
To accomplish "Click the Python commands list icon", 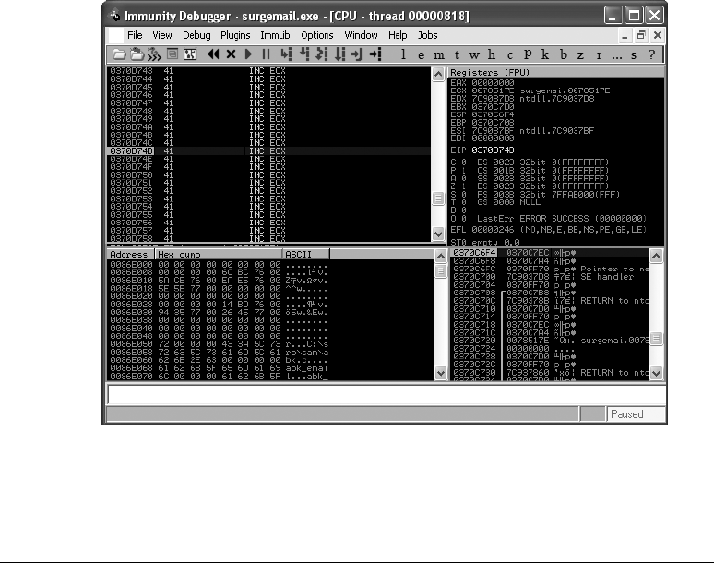I will [x=173, y=54].
